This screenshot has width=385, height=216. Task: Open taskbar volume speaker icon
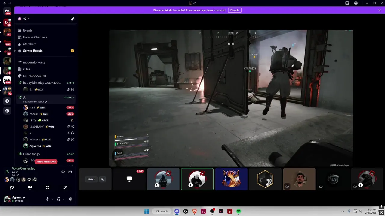coord(360,211)
